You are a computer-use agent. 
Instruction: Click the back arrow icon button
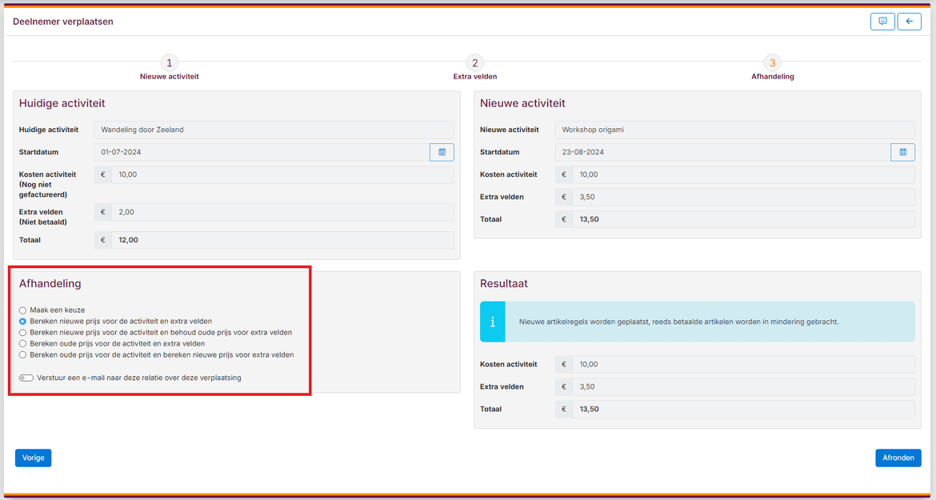(909, 22)
